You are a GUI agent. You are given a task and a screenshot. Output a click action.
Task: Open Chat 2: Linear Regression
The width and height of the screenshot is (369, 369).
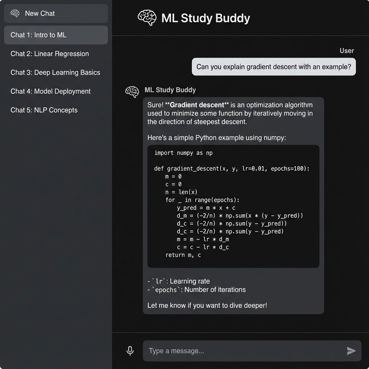pyautogui.click(x=50, y=54)
